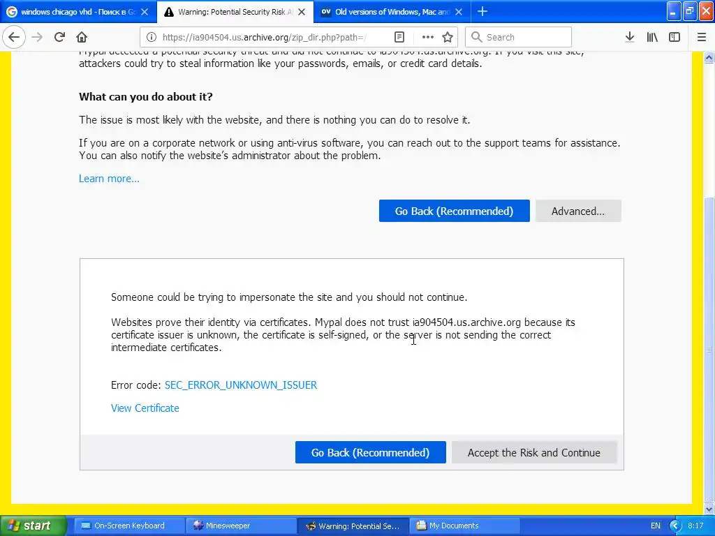
Task: Open the Library bookshelf icon
Action: click(x=652, y=37)
